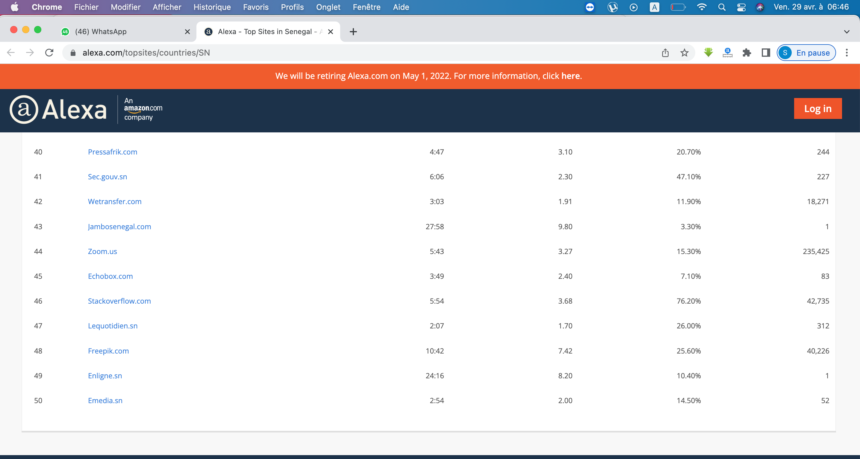Viewport: 860px width, 459px height.
Task: Open the green download extension
Action: pos(708,53)
